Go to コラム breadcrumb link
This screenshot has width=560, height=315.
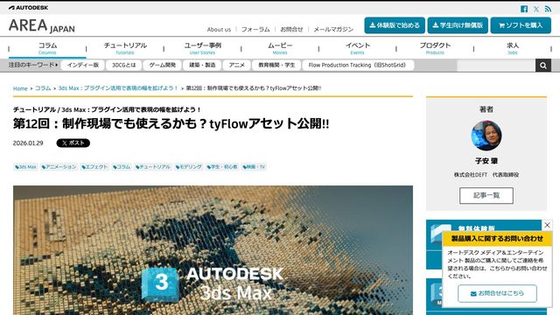[43, 88]
